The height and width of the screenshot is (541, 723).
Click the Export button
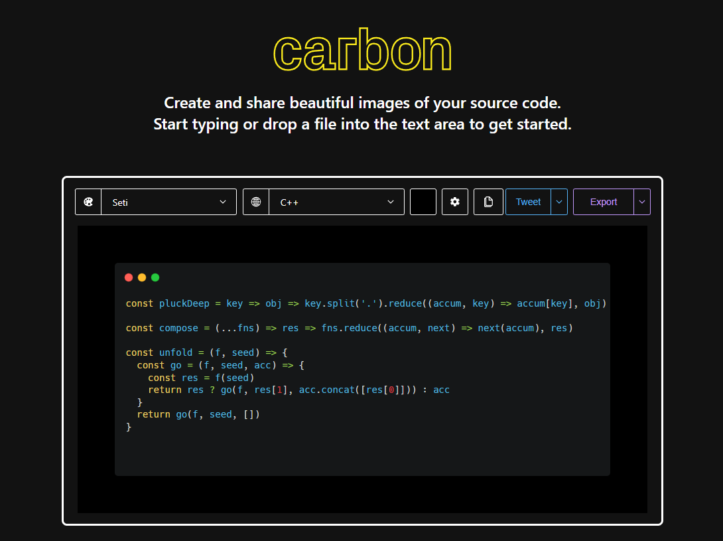[x=603, y=202]
